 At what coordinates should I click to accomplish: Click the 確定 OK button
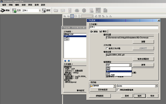tap(140, 96)
